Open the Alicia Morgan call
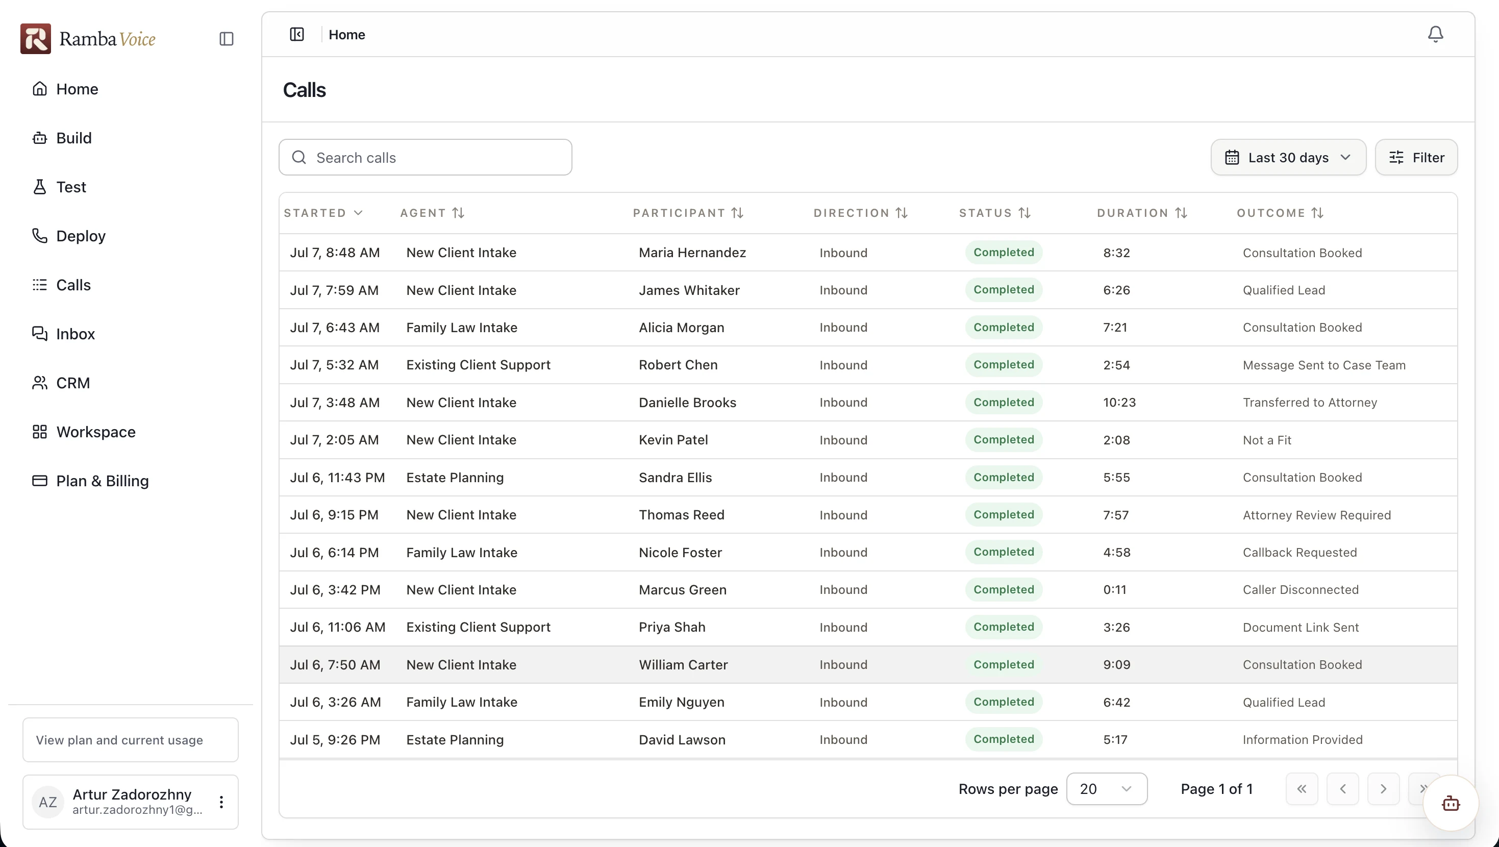Image resolution: width=1499 pixels, height=847 pixels. pyautogui.click(x=868, y=327)
